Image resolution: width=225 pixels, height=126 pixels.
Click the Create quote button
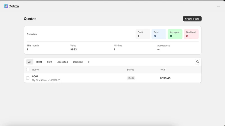coord(192,19)
